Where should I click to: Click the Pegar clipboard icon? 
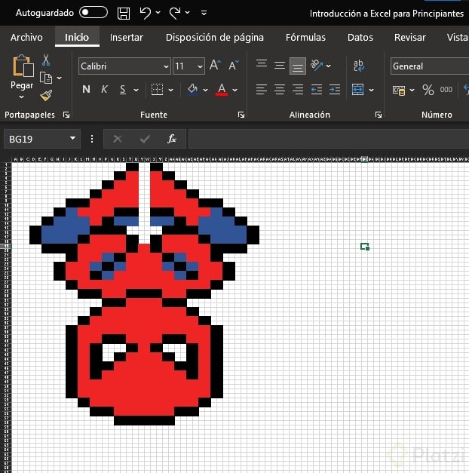pyautogui.click(x=23, y=66)
